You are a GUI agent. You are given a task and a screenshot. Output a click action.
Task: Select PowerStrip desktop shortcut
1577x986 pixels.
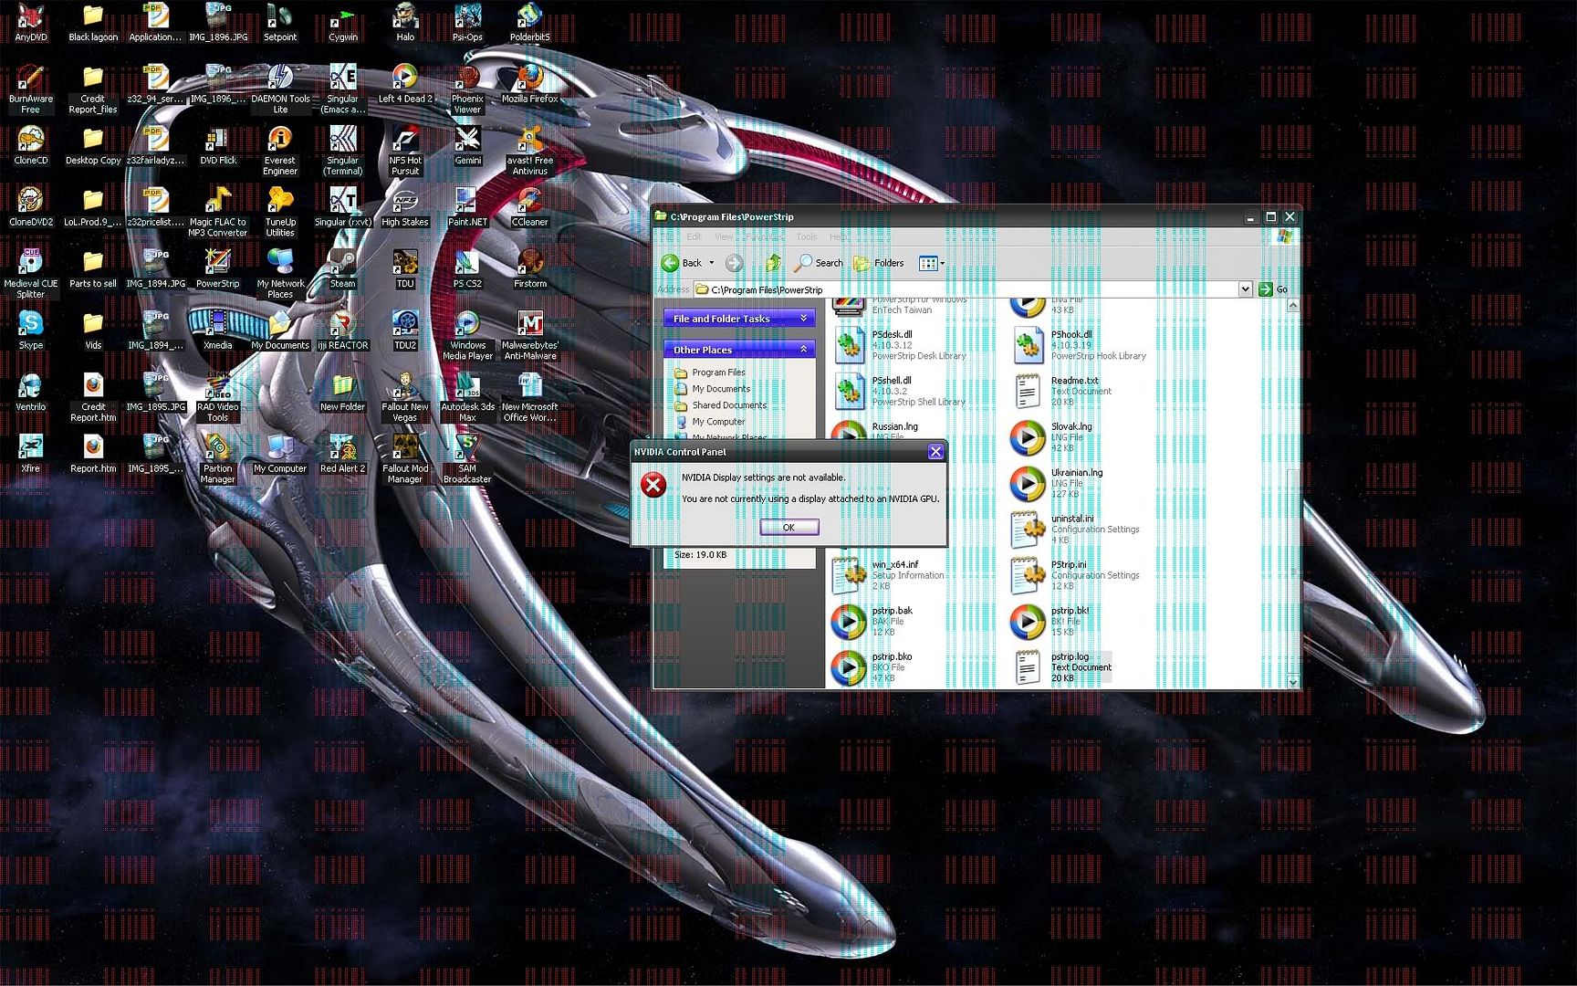(x=217, y=269)
